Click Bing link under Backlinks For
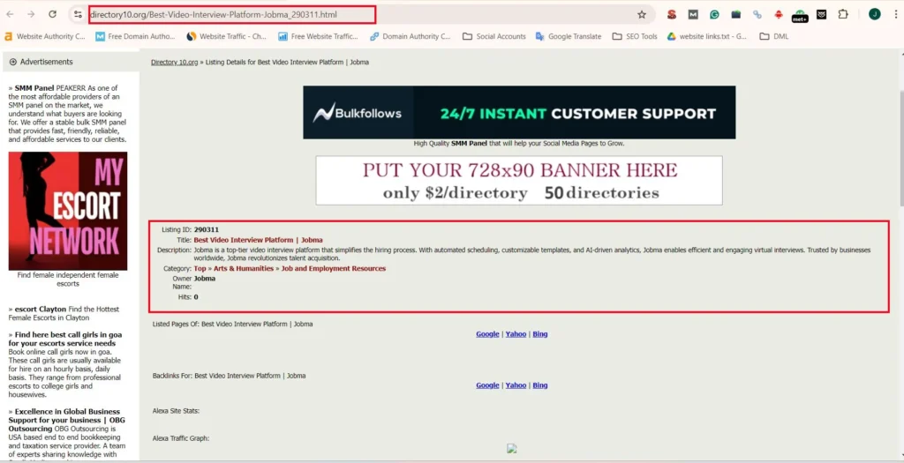The image size is (904, 463). (x=540, y=385)
